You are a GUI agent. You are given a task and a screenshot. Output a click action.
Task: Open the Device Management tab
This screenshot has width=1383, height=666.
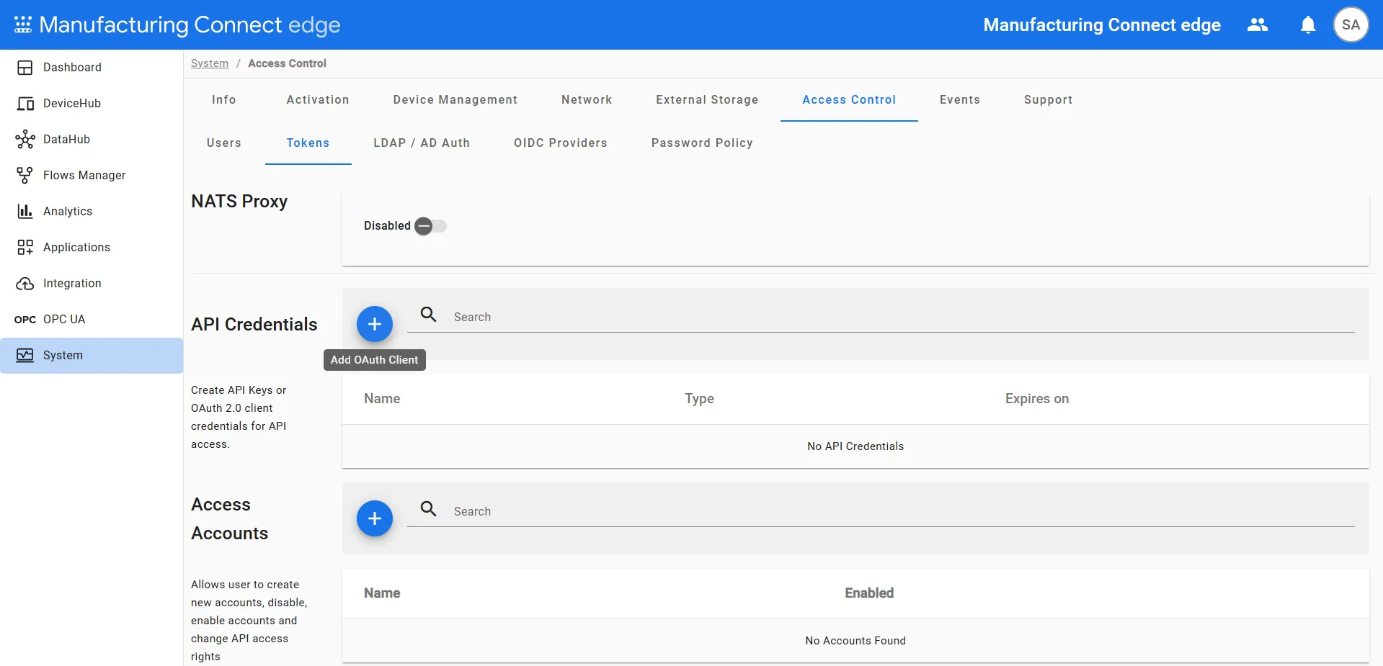click(455, 100)
